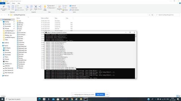Open the New item dropdown
Viewport: 181px width, 101px height.
(x=51, y=6)
